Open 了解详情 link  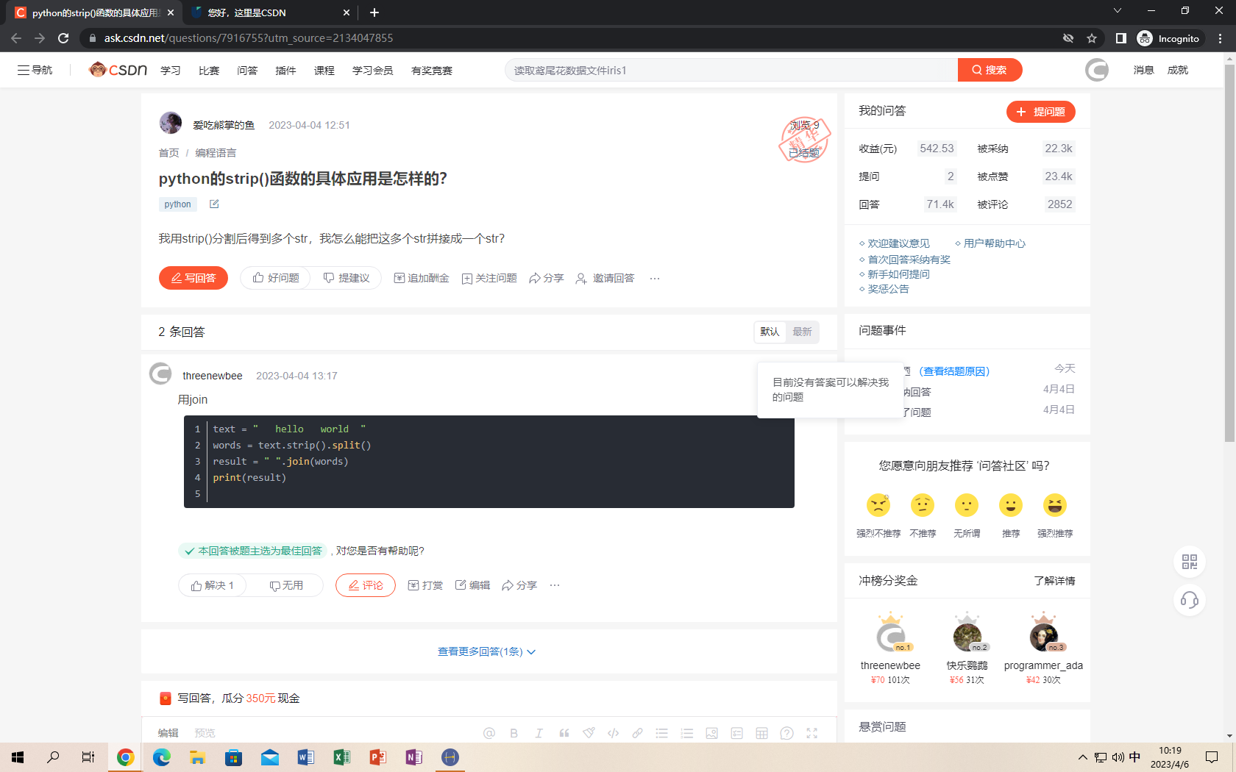(x=1054, y=581)
